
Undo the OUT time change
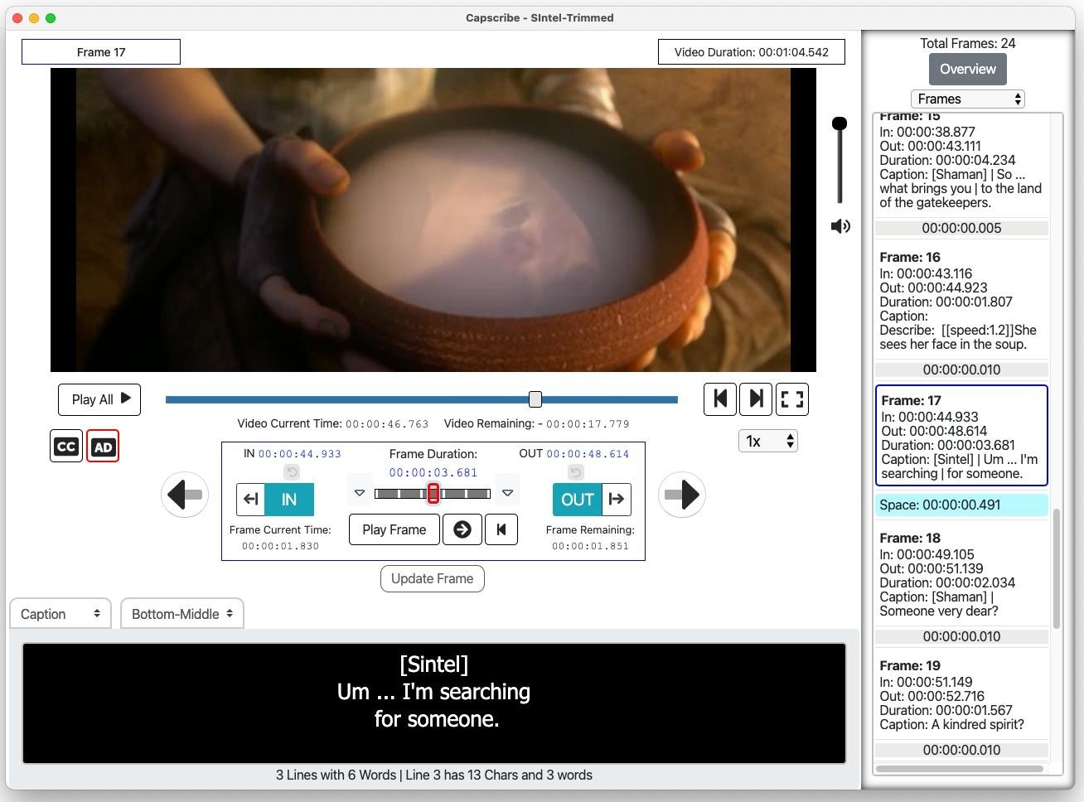(576, 472)
